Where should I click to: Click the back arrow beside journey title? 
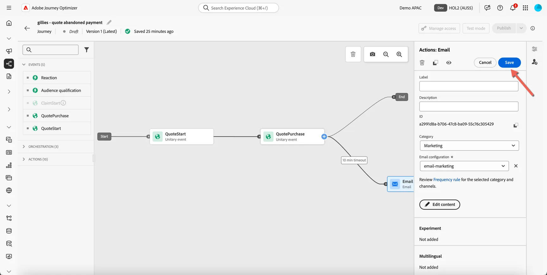coord(27,28)
